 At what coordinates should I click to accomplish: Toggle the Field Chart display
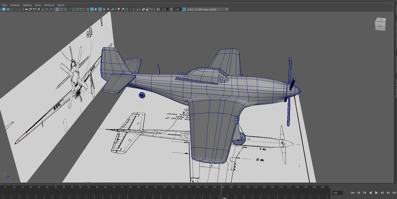click(x=73, y=9)
